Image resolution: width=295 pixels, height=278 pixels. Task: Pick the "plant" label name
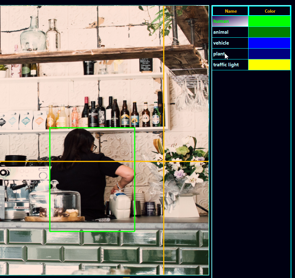tap(230, 54)
